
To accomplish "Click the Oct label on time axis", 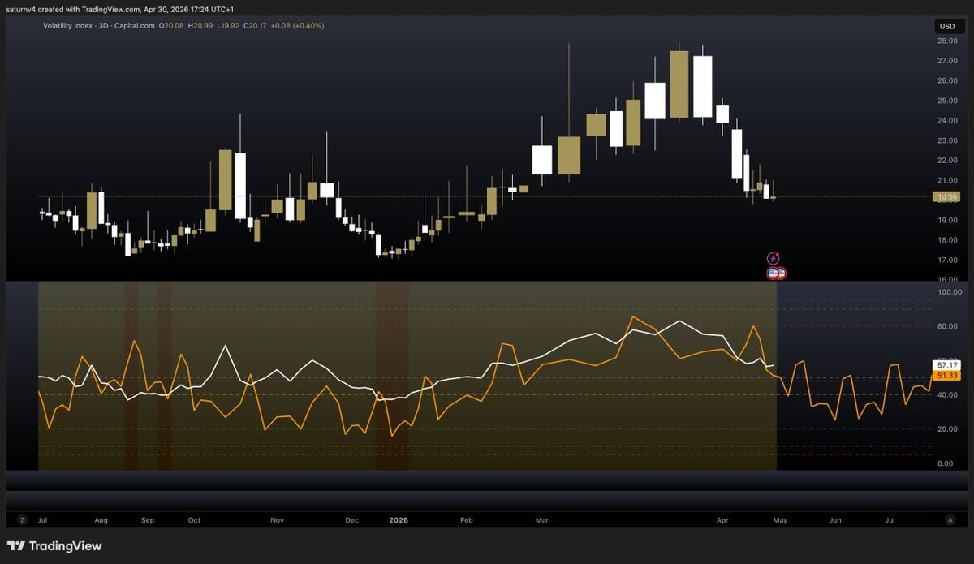I will 194,519.
